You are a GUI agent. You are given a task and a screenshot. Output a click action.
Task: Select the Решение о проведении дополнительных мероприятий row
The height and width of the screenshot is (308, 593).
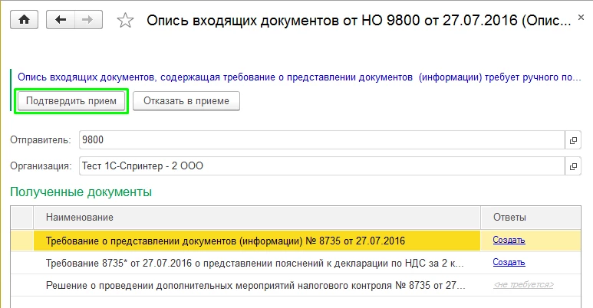click(257, 285)
